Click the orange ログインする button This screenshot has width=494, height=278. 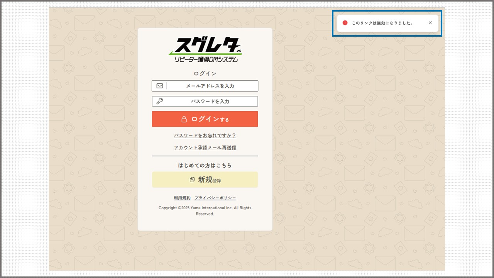click(x=205, y=119)
